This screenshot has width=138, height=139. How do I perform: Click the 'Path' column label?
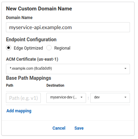(x=10, y=85)
